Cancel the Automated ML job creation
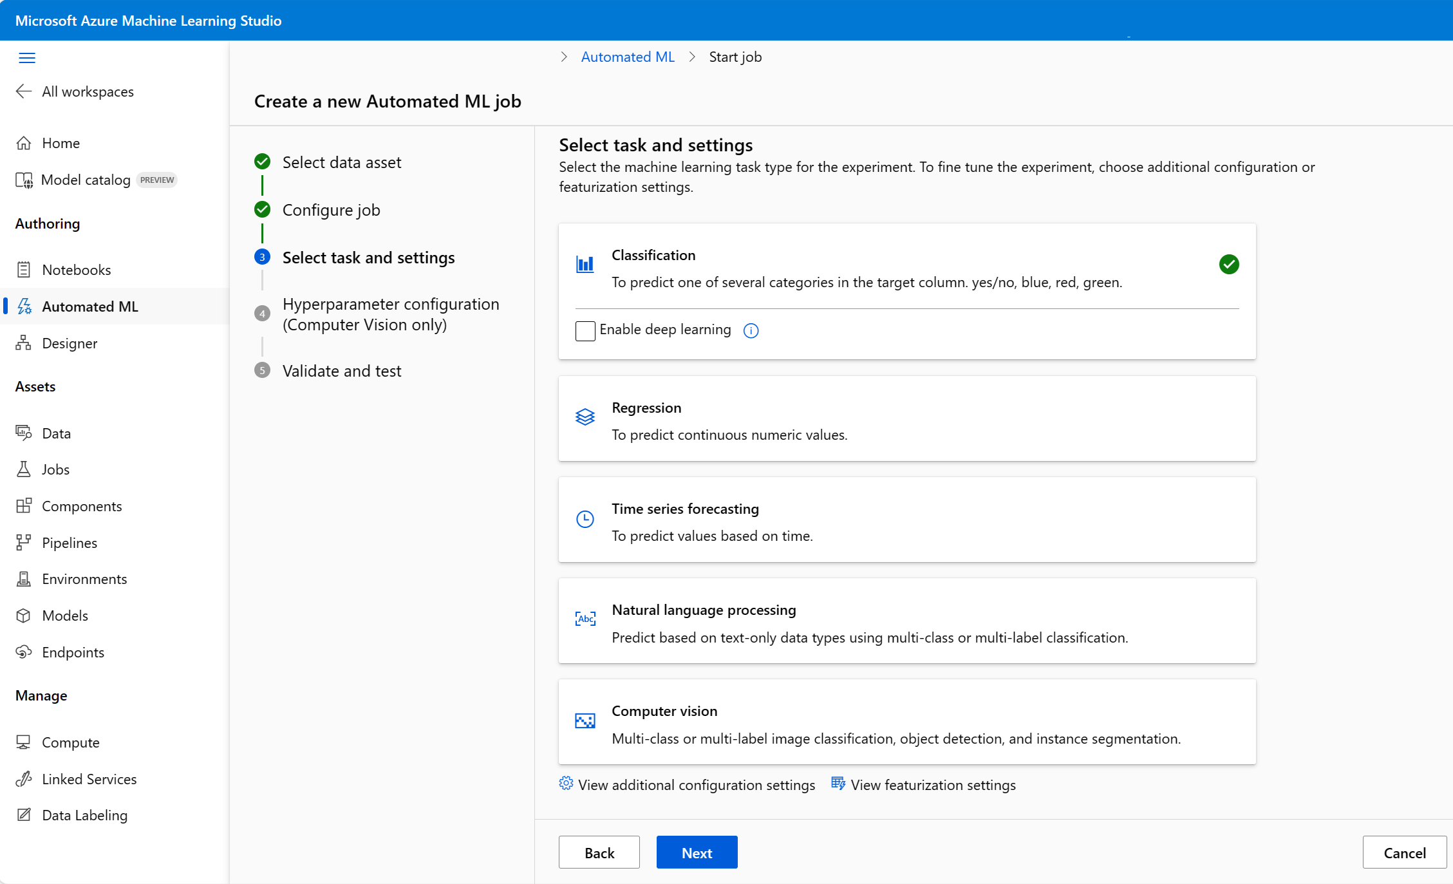Viewport: 1453px width, 884px height. click(1405, 852)
